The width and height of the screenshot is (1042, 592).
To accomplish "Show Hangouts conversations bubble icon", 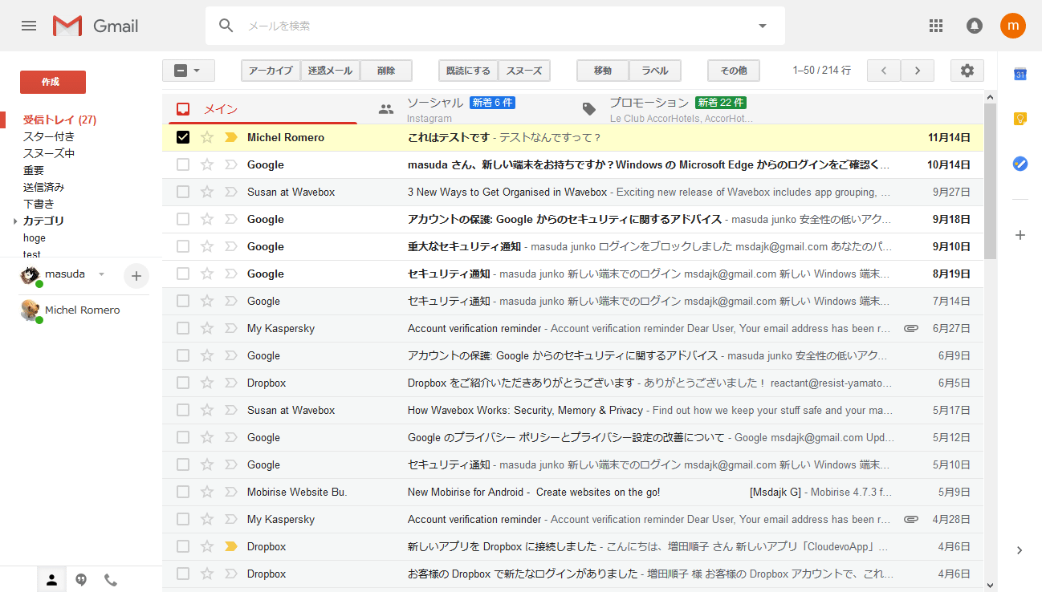I will [81, 580].
